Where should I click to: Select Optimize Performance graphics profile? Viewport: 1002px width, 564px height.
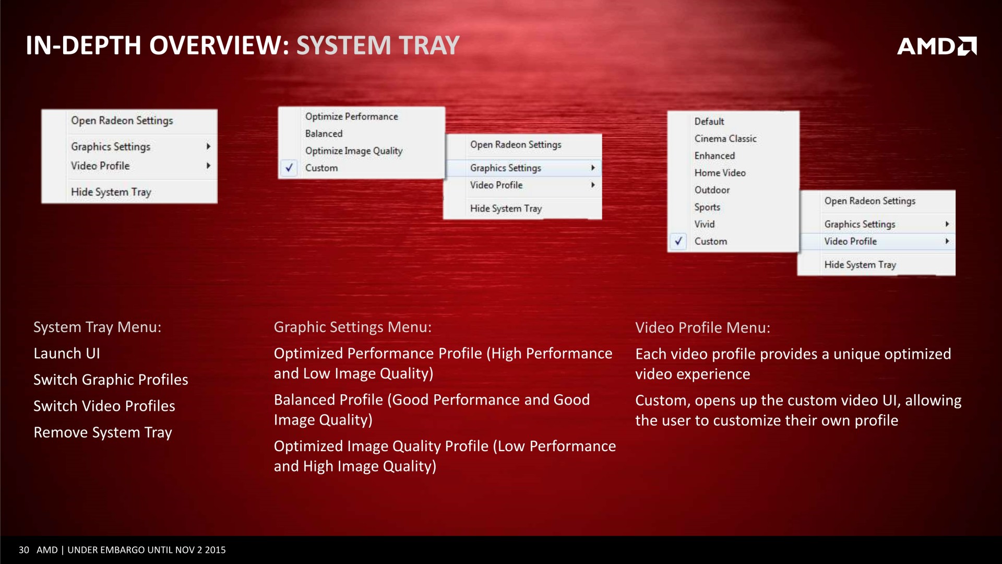351,116
